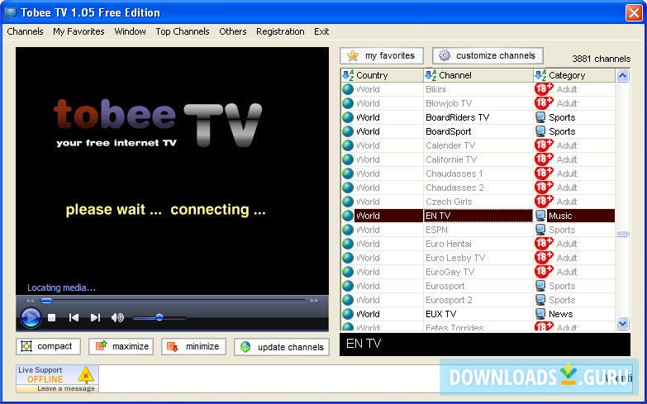Close the Tobee TV window
The image size is (647, 404).
[x=634, y=12]
